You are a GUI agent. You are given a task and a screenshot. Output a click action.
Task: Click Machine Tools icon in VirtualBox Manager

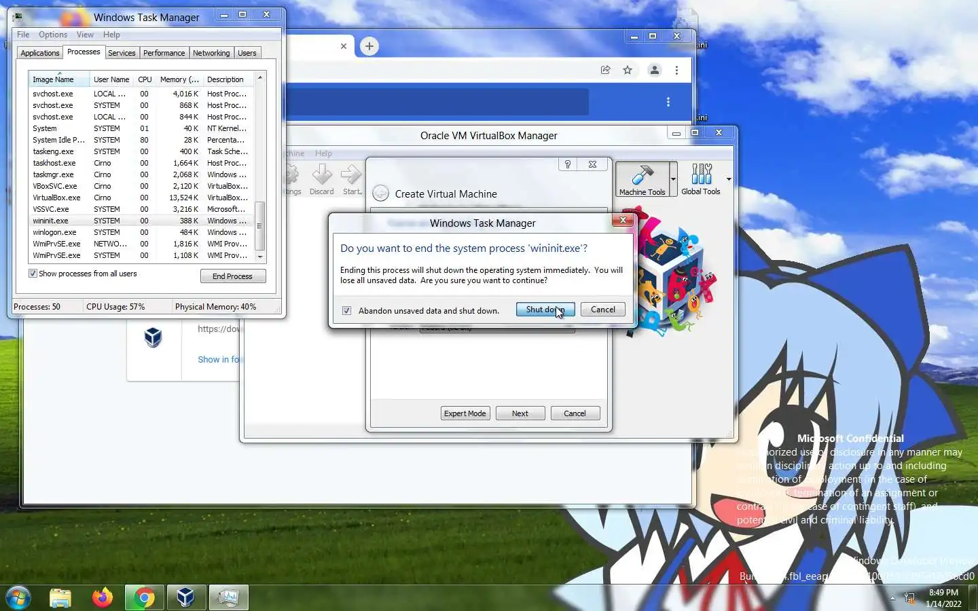[642, 179]
